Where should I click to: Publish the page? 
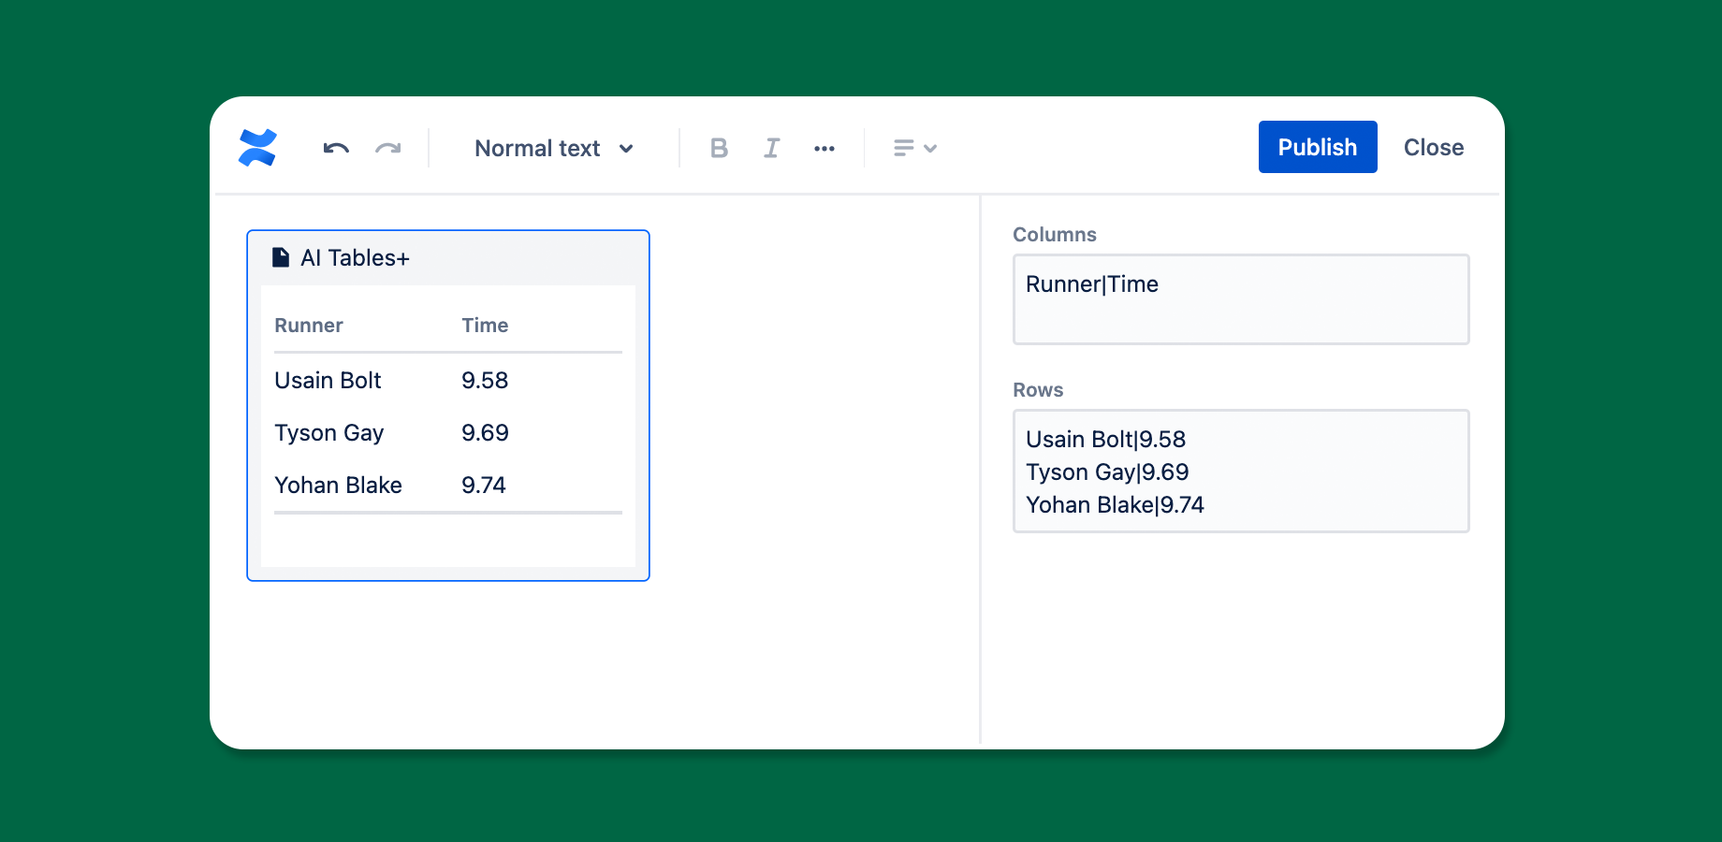1317,147
